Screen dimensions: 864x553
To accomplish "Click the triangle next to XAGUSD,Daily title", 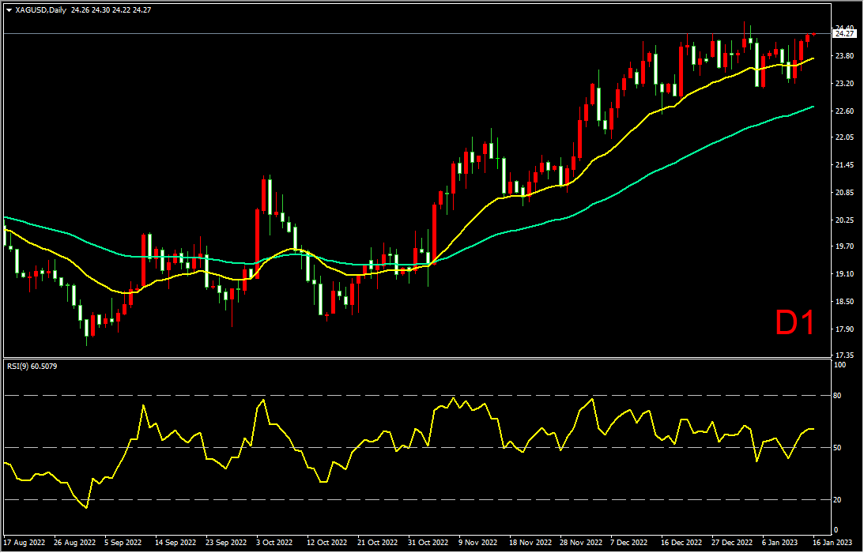I will [x=9, y=9].
